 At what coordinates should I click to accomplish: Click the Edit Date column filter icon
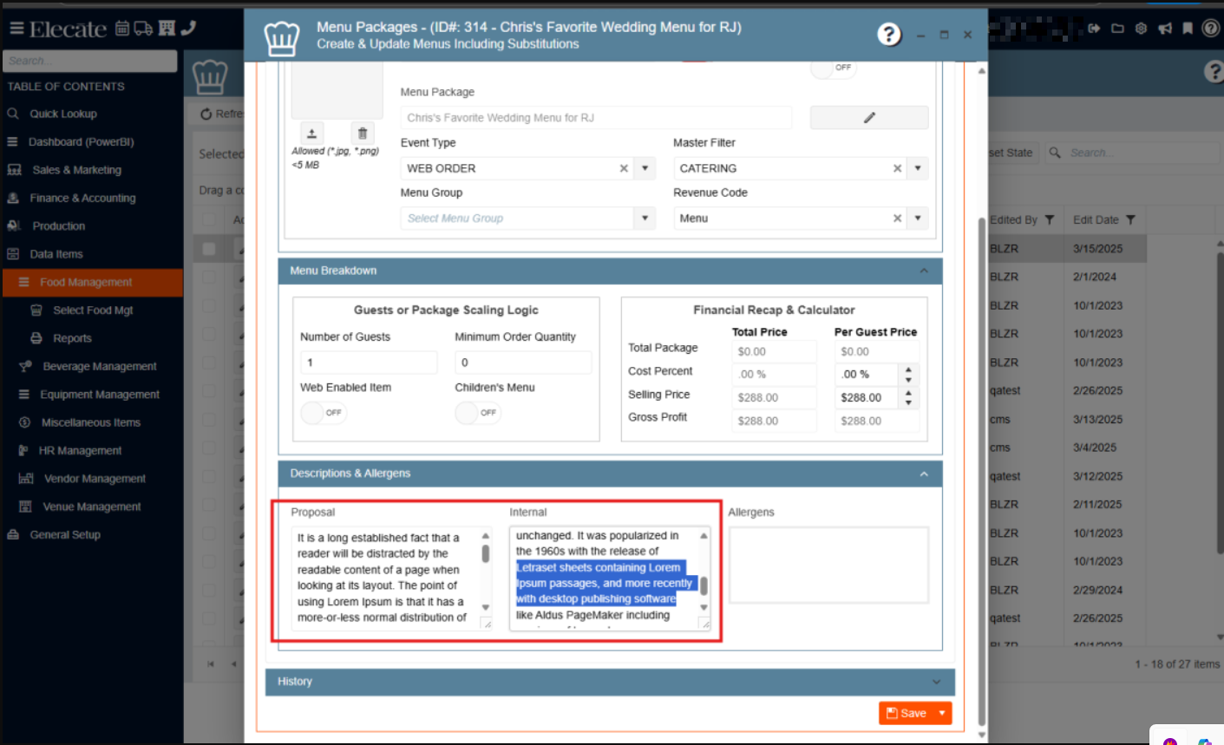[x=1130, y=220]
